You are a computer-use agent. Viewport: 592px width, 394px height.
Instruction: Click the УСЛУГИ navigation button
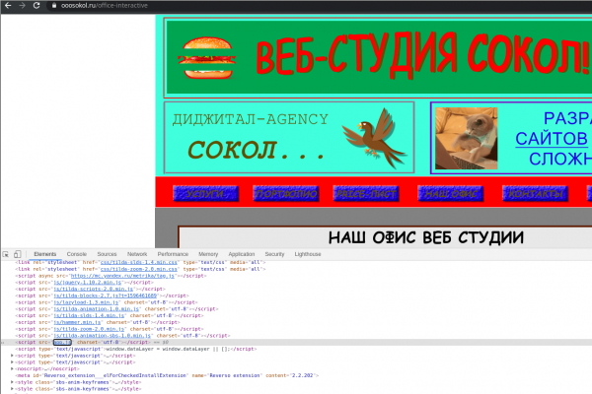(204, 193)
